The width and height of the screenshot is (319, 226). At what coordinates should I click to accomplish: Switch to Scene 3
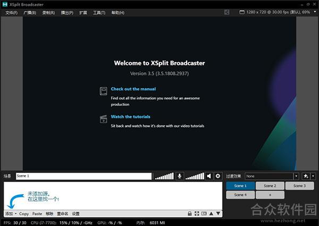[x=299, y=186]
